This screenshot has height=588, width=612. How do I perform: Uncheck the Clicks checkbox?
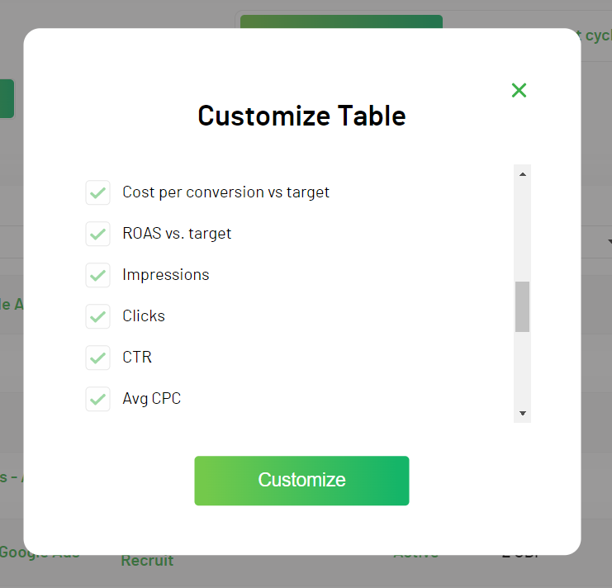(x=98, y=316)
